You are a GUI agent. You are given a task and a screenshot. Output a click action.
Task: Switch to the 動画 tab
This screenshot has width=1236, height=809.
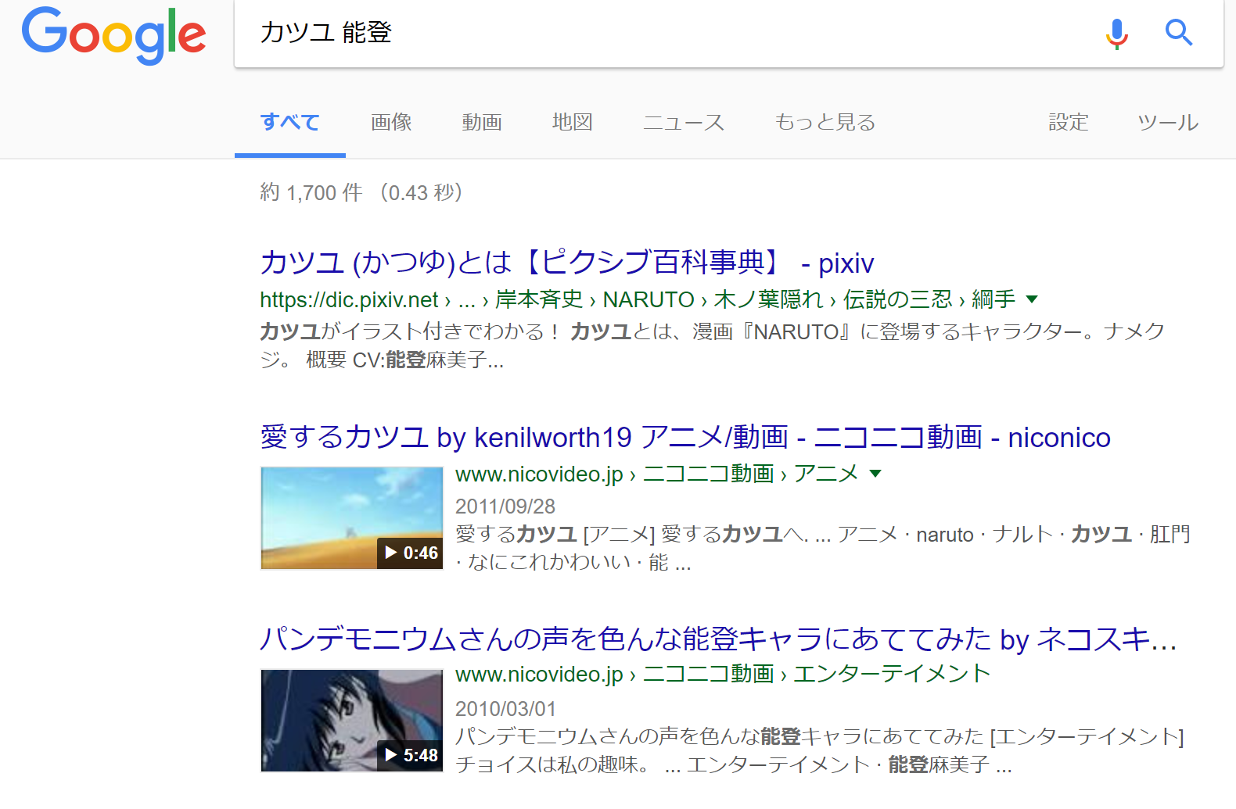tap(482, 123)
